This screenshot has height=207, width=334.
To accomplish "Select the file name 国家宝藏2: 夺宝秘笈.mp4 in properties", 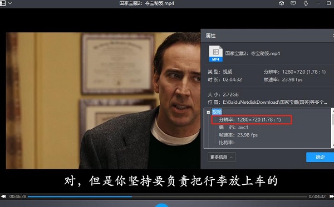I will (x=253, y=53).
